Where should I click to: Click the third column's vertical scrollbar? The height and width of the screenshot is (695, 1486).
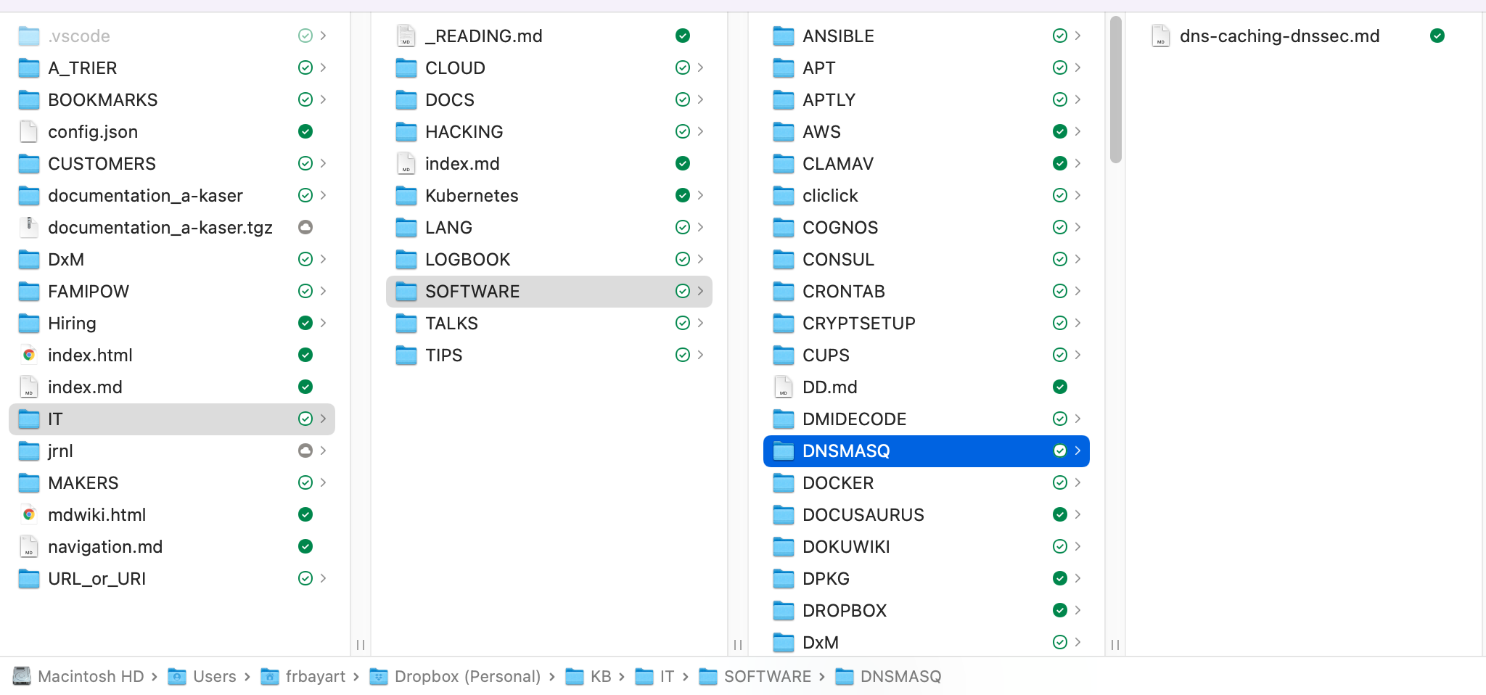[x=1116, y=90]
